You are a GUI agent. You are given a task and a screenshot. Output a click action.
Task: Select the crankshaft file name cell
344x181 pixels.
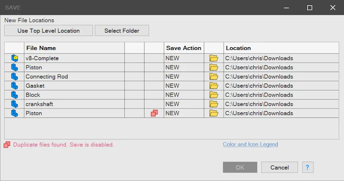click(x=74, y=104)
